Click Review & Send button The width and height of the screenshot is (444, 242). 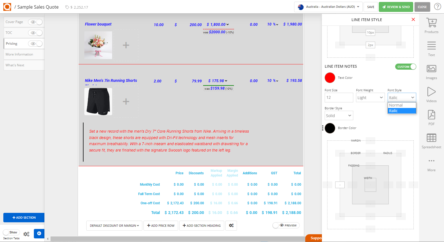pos(396,7)
